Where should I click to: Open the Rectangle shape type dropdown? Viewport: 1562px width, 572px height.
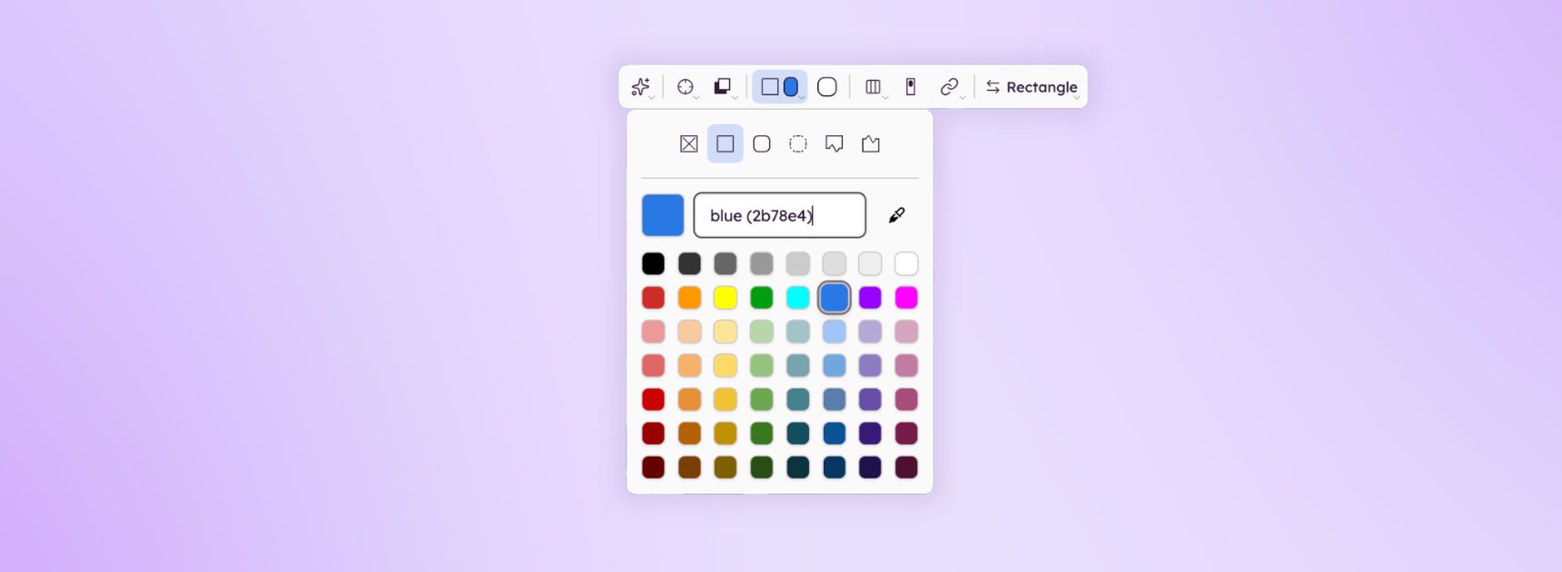tap(1033, 87)
